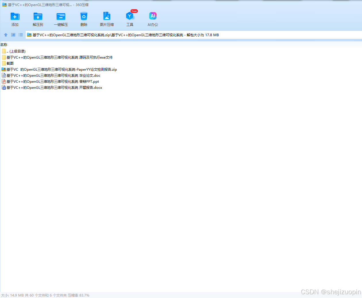Select the 开题报告.docx file
Image resolution: width=362 pixels, height=298 pixels.
[53, 87]
